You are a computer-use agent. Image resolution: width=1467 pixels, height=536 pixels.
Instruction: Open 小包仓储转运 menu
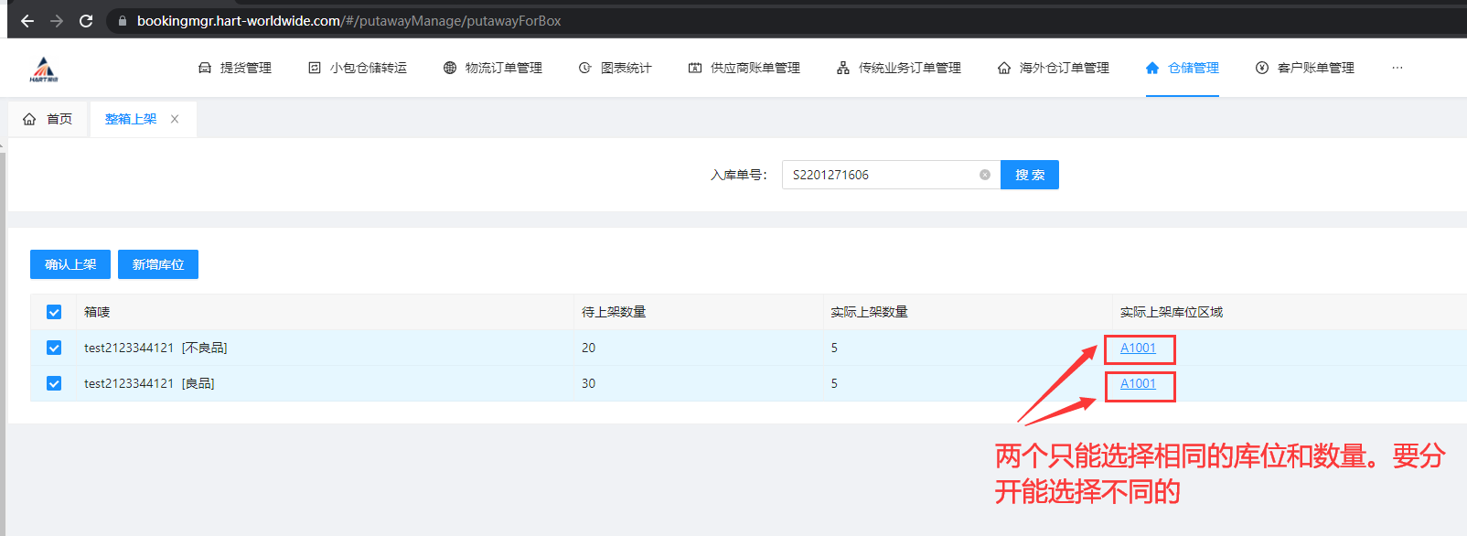[x=358, y=68]
